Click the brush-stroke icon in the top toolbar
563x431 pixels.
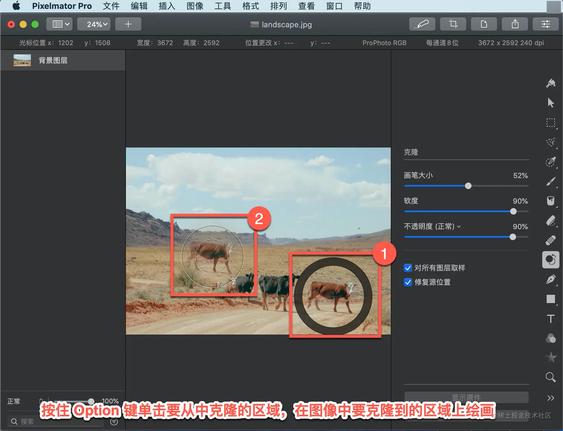coord(422,24)
